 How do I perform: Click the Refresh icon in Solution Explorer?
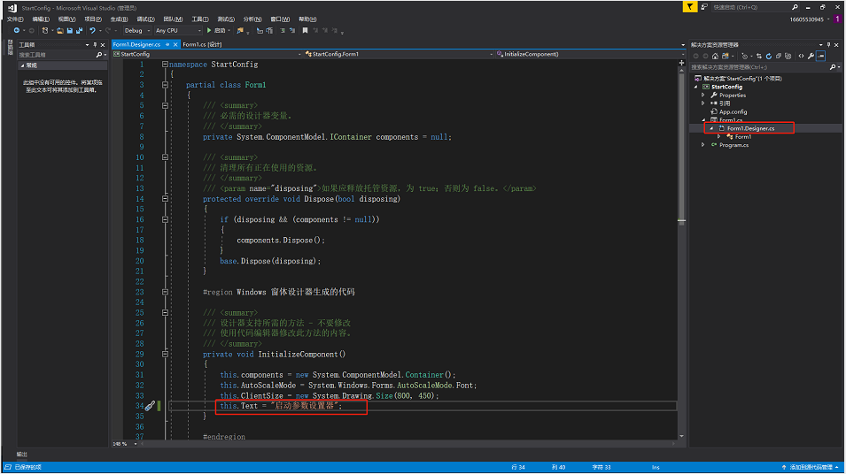click(769, 56)
